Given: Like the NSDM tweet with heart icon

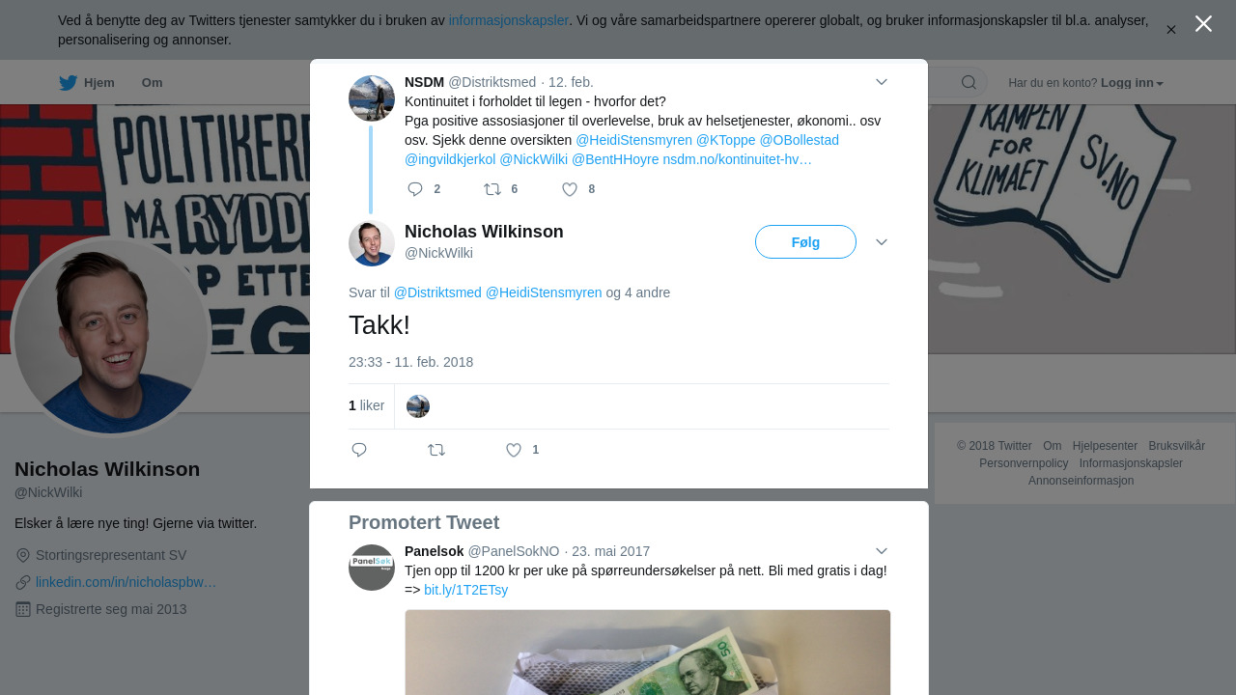Looking at the screenshot, I should (x=570, y=189).
